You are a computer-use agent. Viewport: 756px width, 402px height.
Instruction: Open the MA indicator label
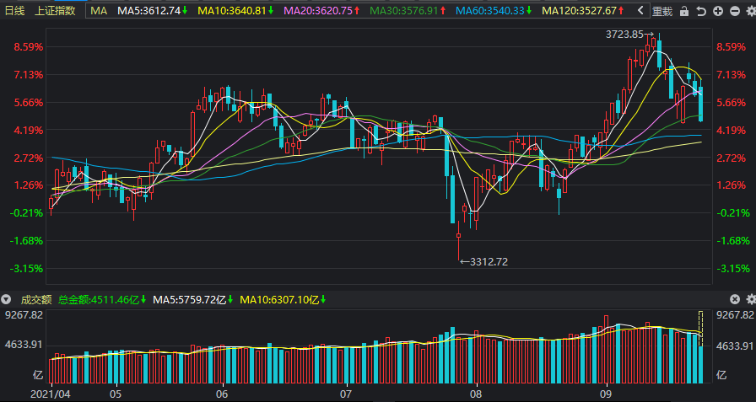[x=99, y=11]
